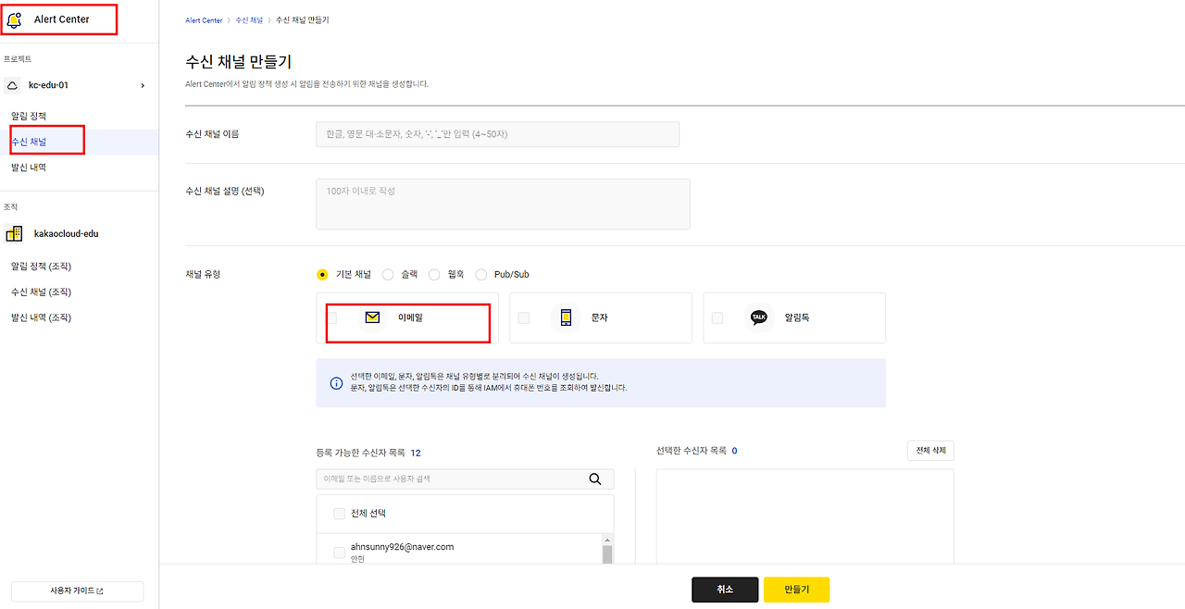Open 수신 채널 in the sidebar
1185x609 pixels.
pos(29,142)
